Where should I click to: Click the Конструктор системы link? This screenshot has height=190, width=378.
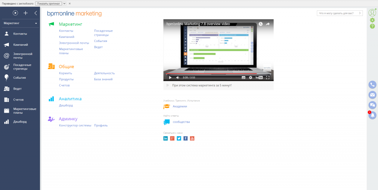(75, 125)
